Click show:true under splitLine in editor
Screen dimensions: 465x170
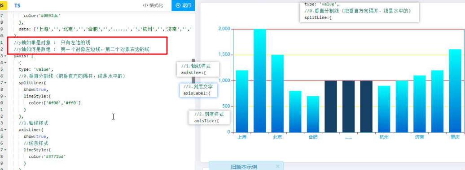[36, 89]
